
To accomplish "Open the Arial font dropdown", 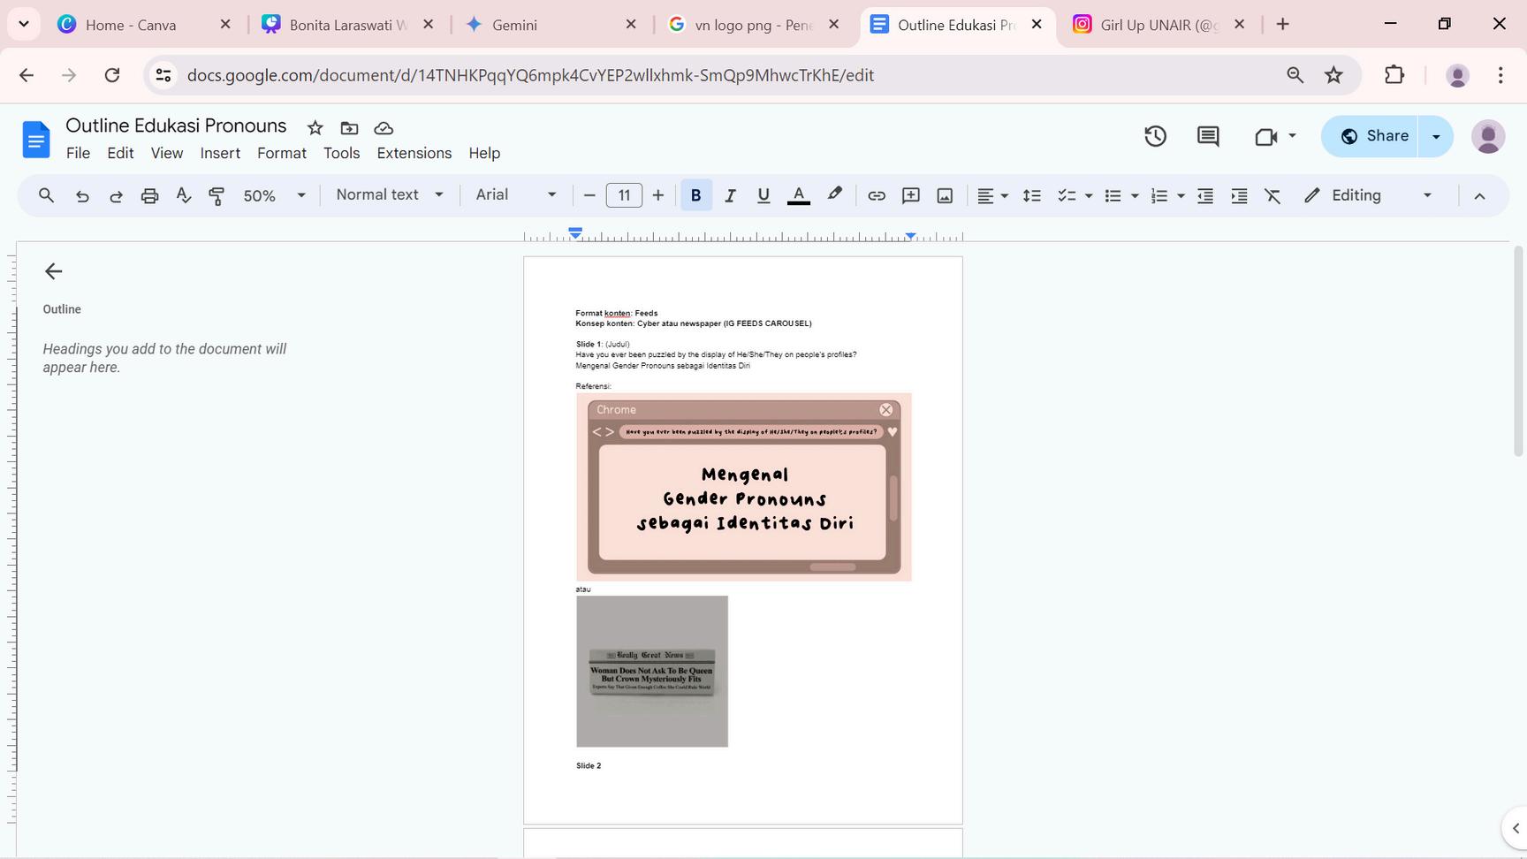I will [x=515, y=195].
